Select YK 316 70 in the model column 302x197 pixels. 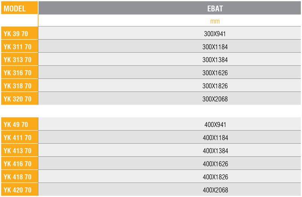20,73
